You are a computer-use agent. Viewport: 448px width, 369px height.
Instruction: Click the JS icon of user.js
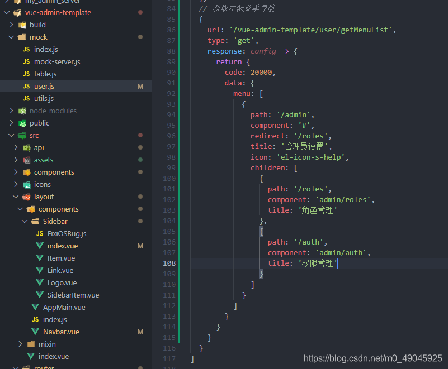(x=26, y=86)
